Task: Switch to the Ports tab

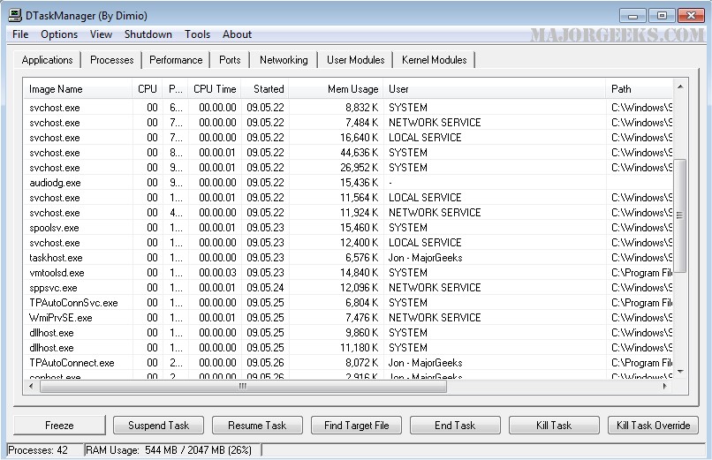Action: pyautogui.click(x=230, y=60)
